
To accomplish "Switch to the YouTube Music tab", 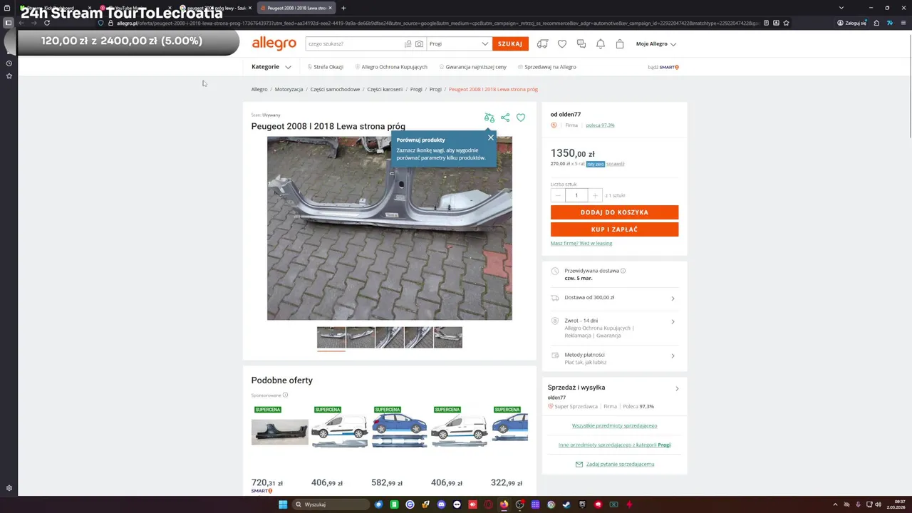I will point(135,8).
